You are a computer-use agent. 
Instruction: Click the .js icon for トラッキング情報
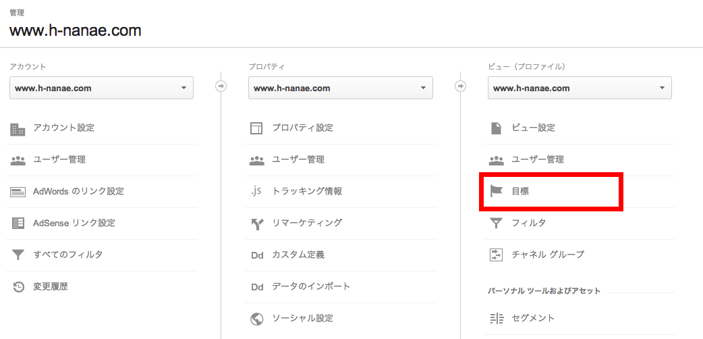[256, 191]
